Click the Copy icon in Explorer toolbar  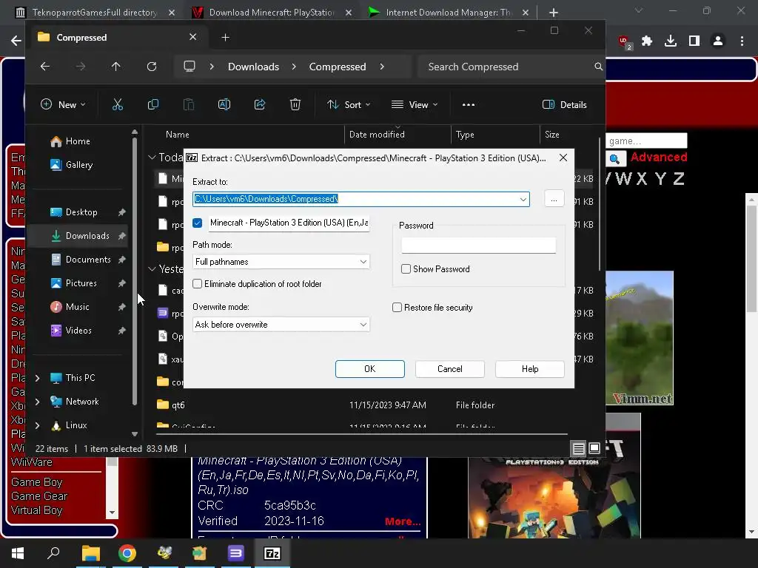click(152, 104)
